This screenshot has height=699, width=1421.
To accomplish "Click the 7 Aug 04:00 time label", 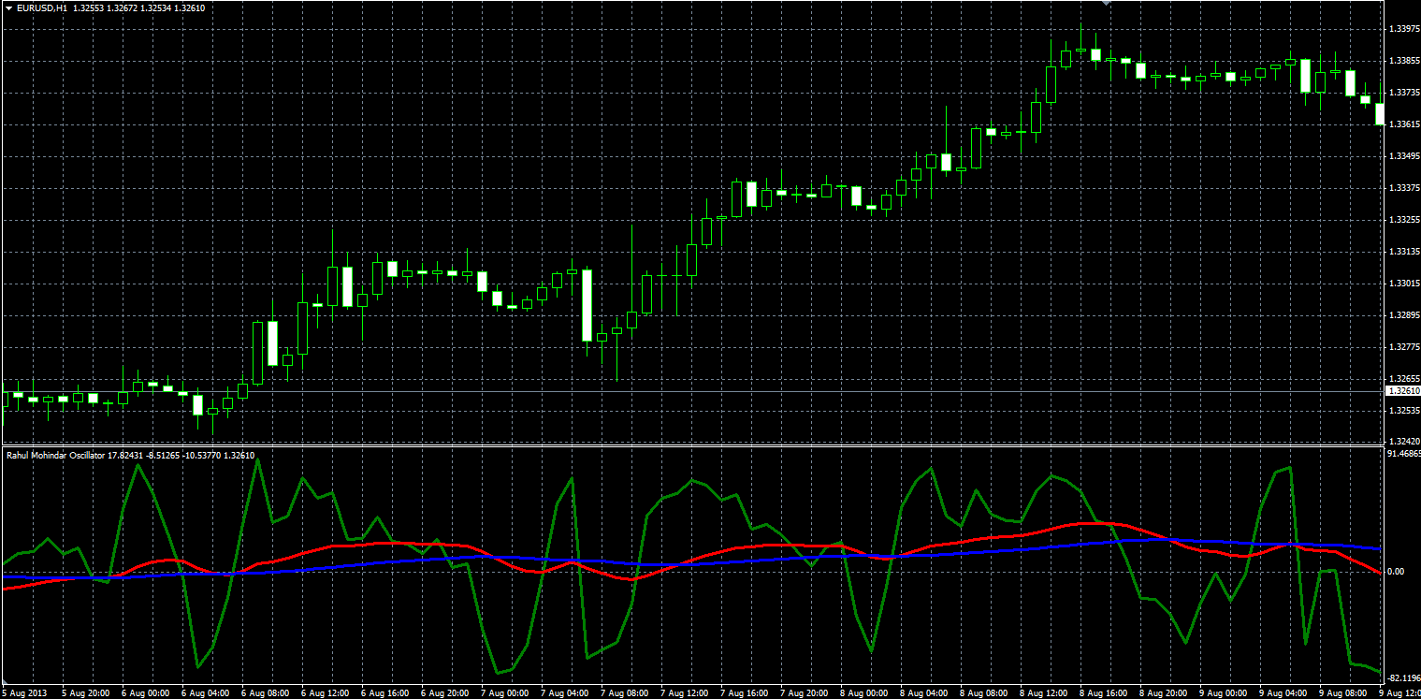I will (x=565, y=693).
